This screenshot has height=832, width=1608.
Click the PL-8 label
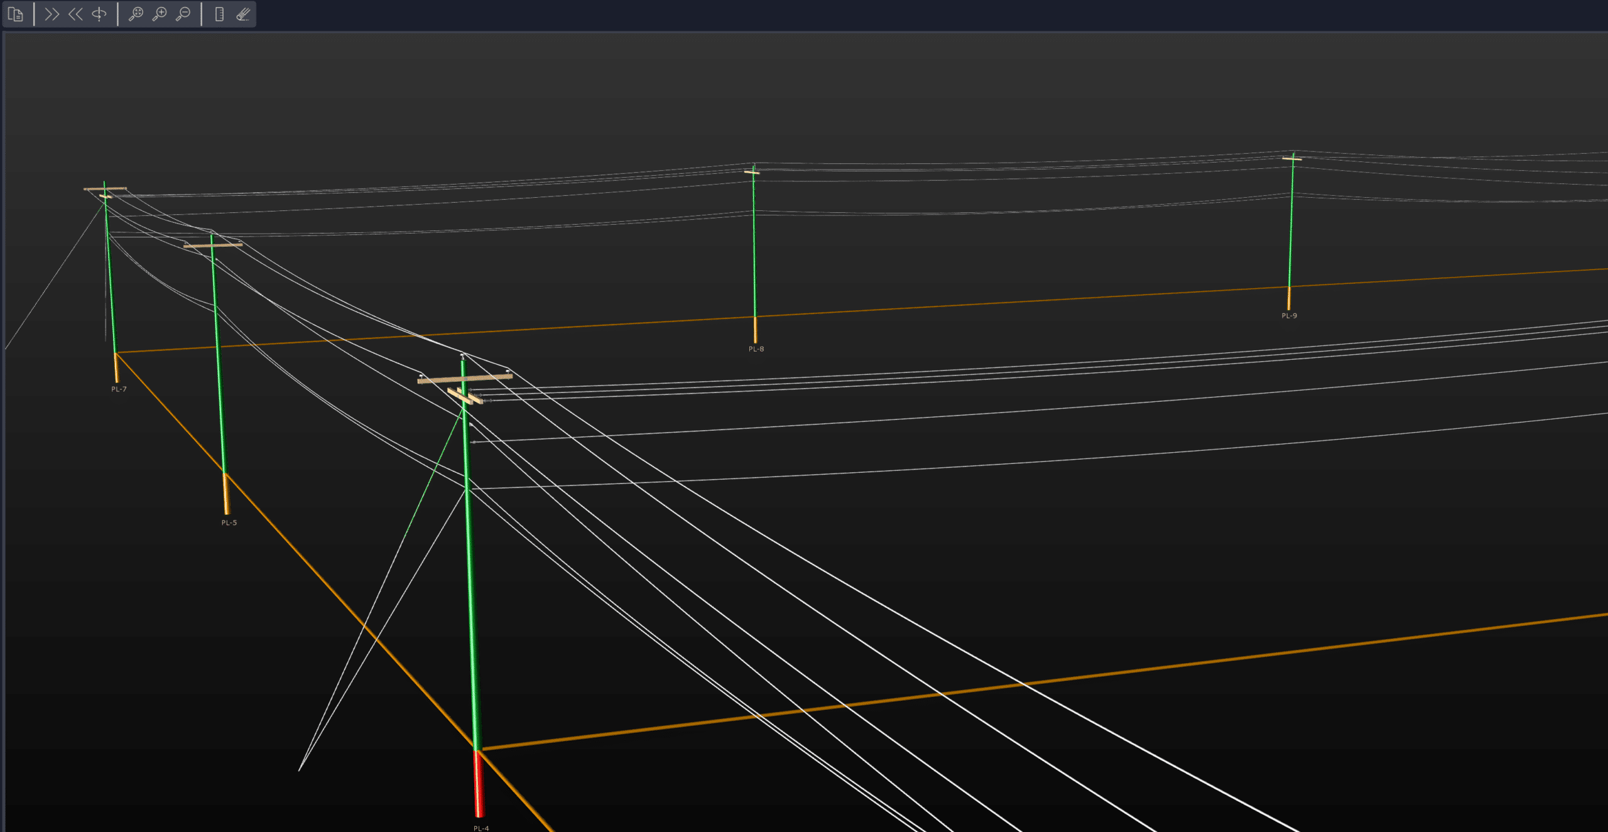point(756,348)
